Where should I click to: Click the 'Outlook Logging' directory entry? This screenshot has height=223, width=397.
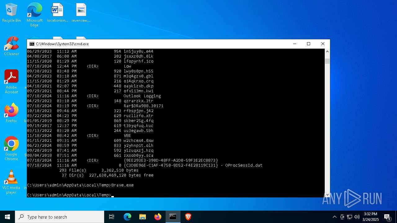click(142, 96)
